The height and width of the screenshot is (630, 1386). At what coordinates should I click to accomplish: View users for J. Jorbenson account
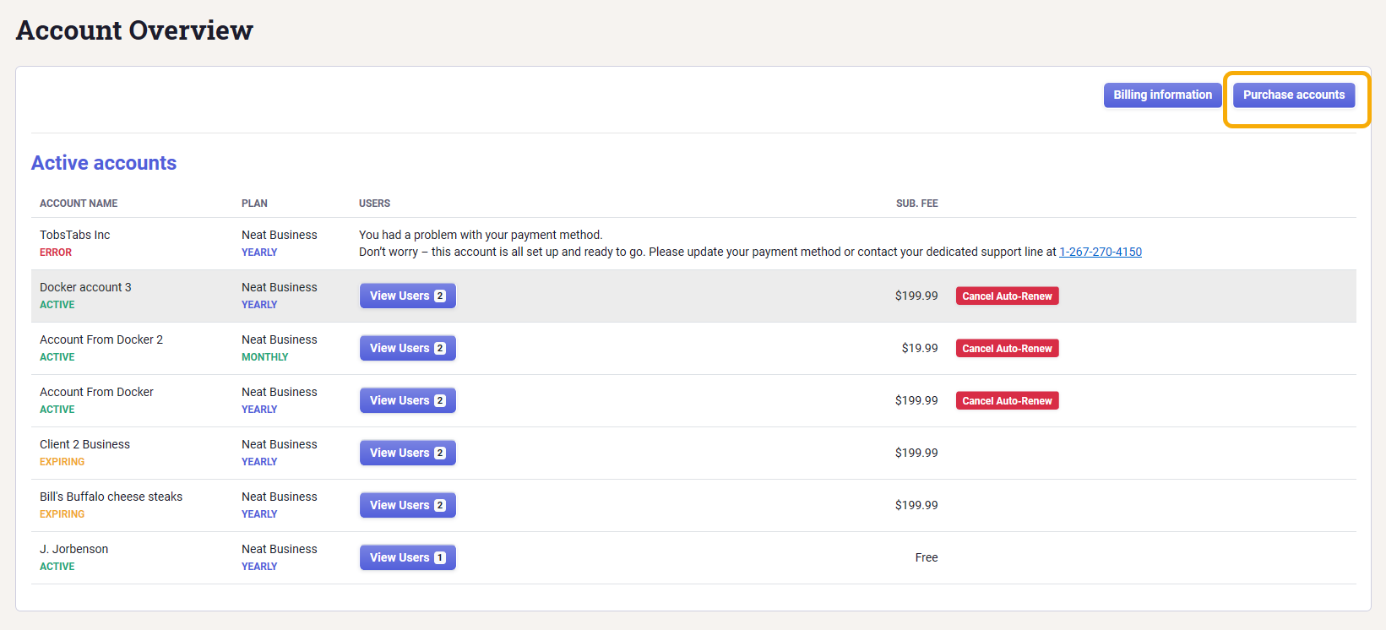(407, 557)
